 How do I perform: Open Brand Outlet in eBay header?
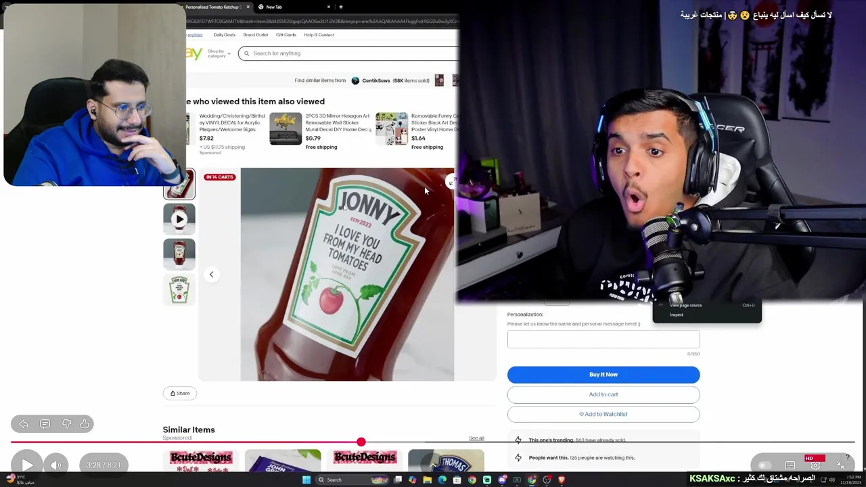256,34
